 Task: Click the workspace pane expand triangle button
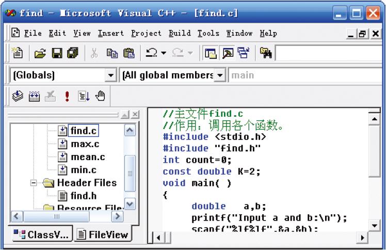tap(125, 115)
